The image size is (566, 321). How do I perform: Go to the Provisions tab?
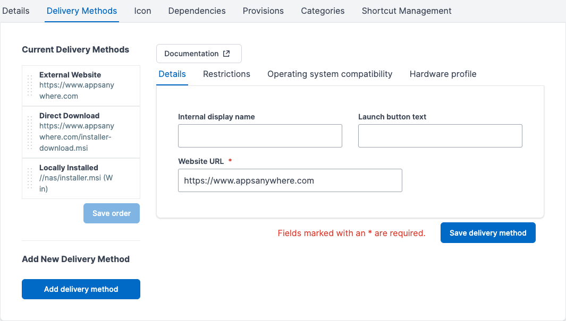pyautogui.click(x=263, y=11)
